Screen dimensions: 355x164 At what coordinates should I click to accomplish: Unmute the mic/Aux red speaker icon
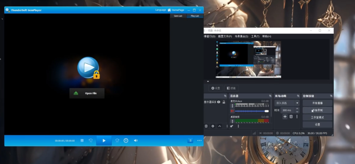[232, 111]
